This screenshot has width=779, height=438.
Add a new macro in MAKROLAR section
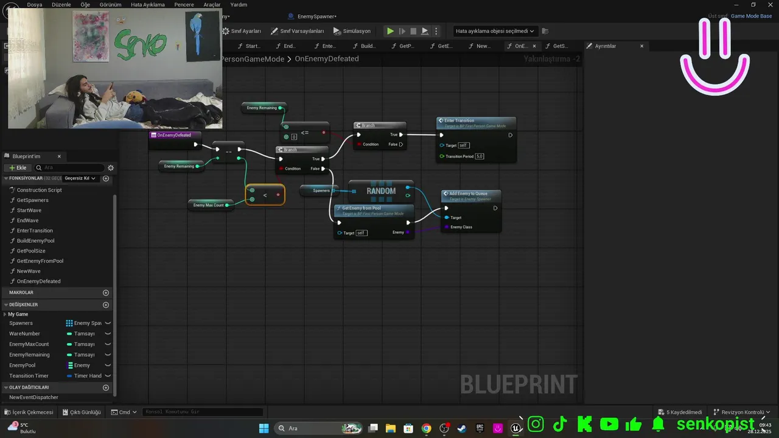point(106,293)
